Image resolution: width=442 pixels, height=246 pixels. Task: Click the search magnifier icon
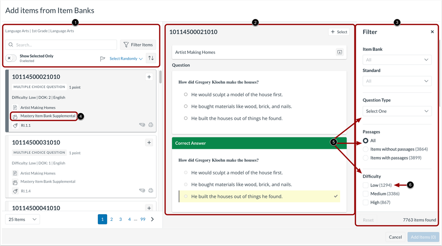[11, 45]
